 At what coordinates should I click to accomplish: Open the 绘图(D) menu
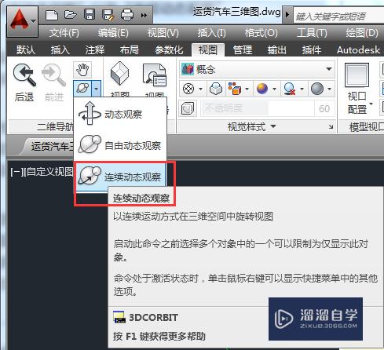362,33
